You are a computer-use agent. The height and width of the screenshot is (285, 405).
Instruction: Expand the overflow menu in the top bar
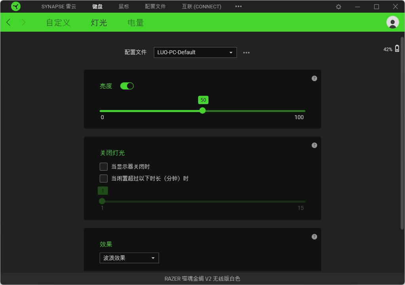tap(238, 6)
